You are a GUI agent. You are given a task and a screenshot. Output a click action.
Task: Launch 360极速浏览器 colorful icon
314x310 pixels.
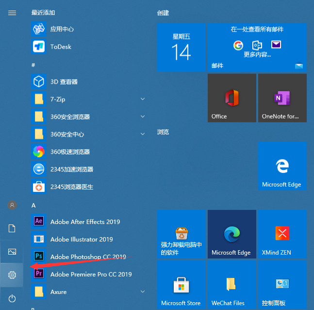[39, 152]
